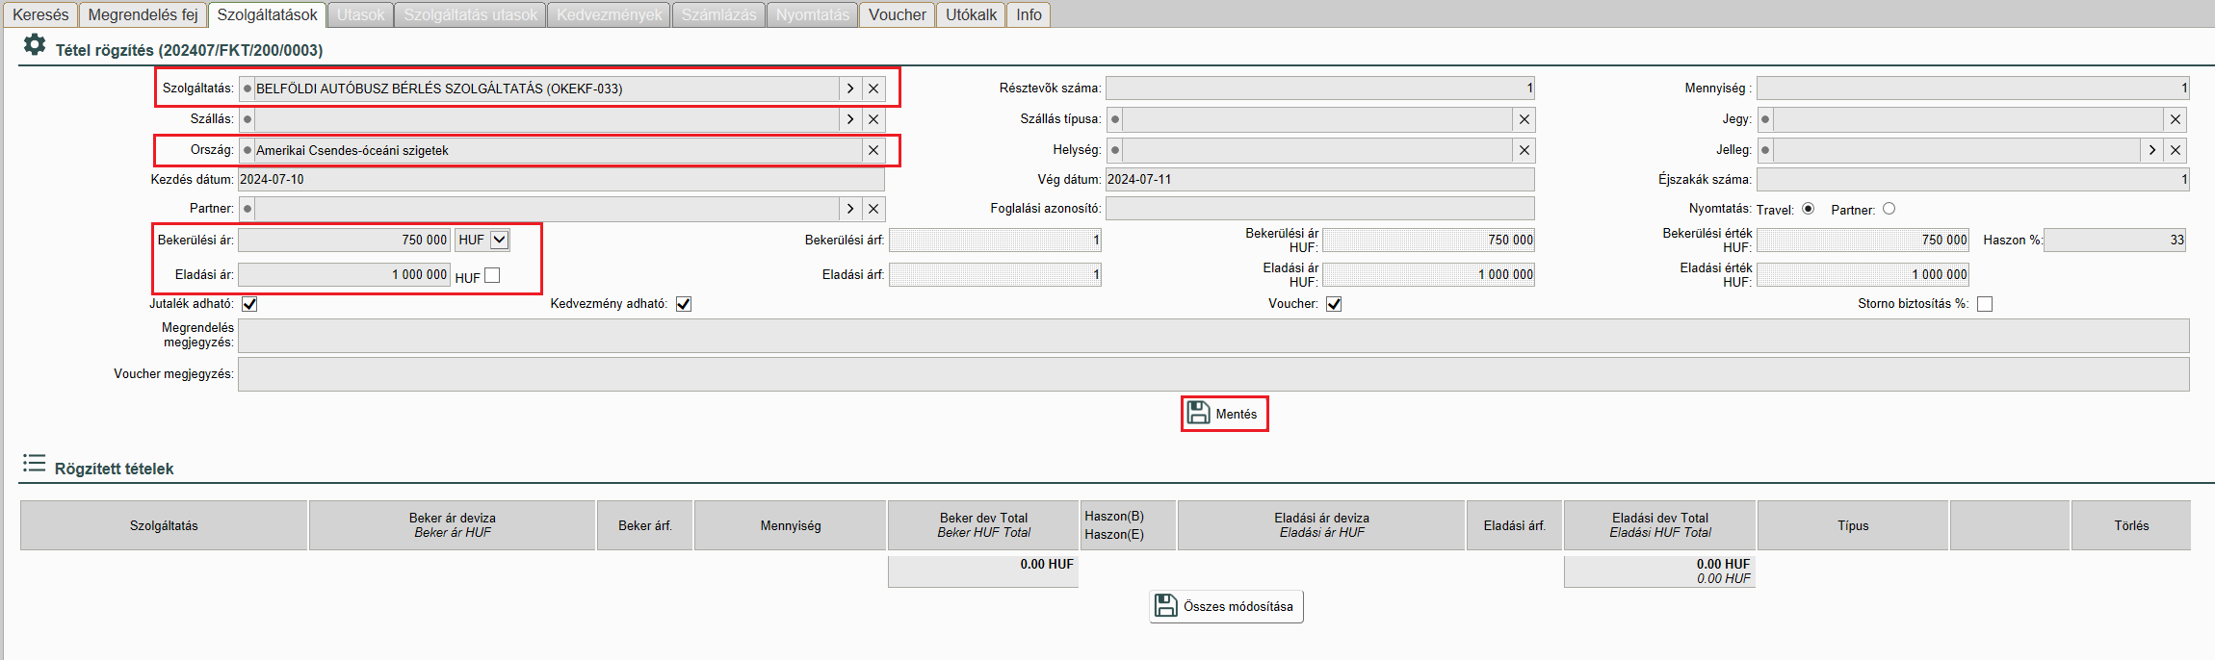The image size is (2215, 660).
Task: Select the Partner radio button for Nyomtatás
Action: tap(1889, 209)
